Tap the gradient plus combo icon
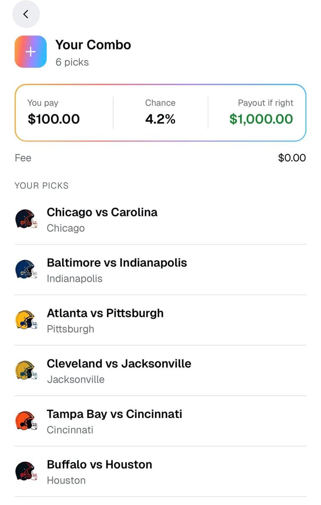321x505 pixels. (x=31, y=52)
